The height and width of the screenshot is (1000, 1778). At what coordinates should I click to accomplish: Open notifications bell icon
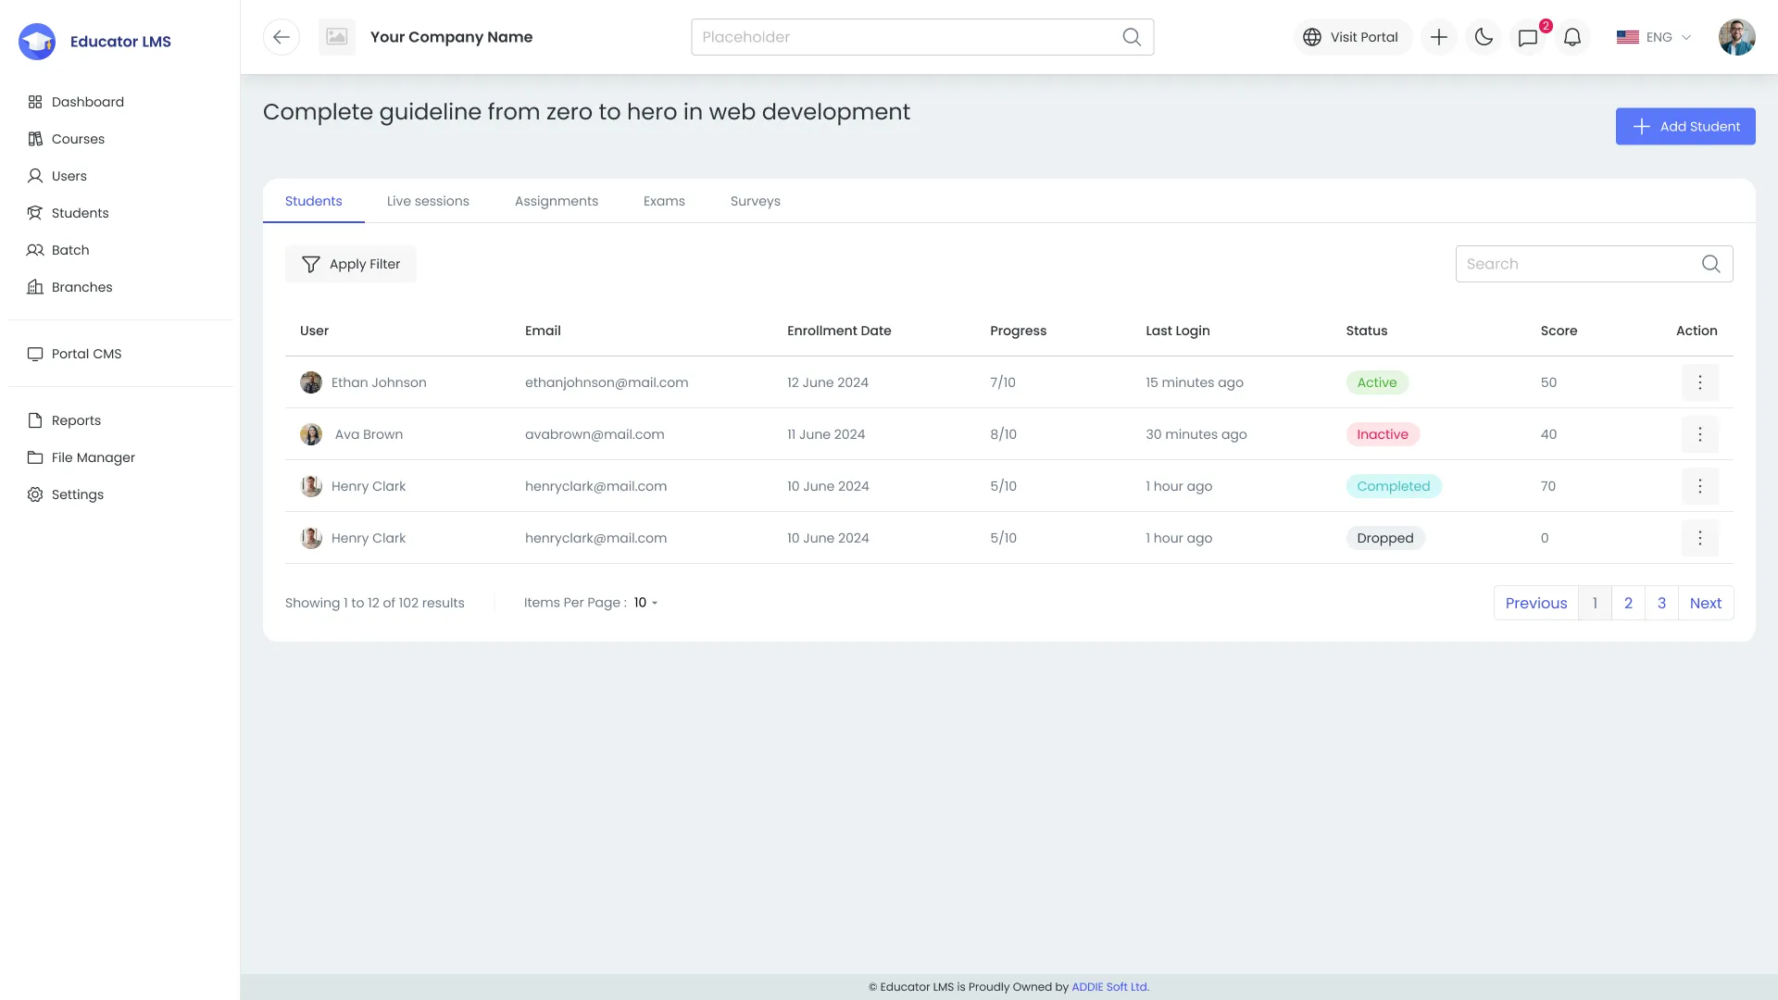tap(1572, 37)
